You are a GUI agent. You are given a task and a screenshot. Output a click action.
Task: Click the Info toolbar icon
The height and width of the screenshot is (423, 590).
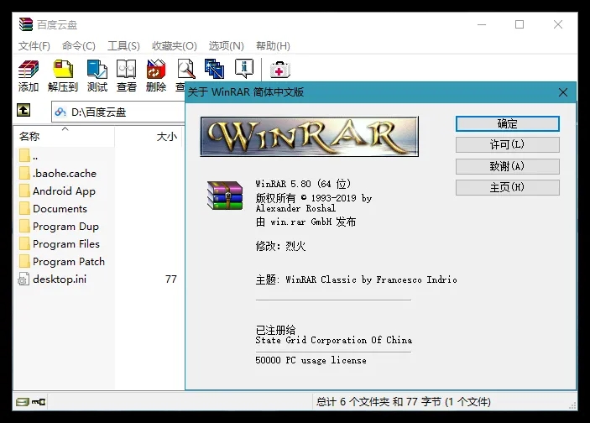coord(244,69)
